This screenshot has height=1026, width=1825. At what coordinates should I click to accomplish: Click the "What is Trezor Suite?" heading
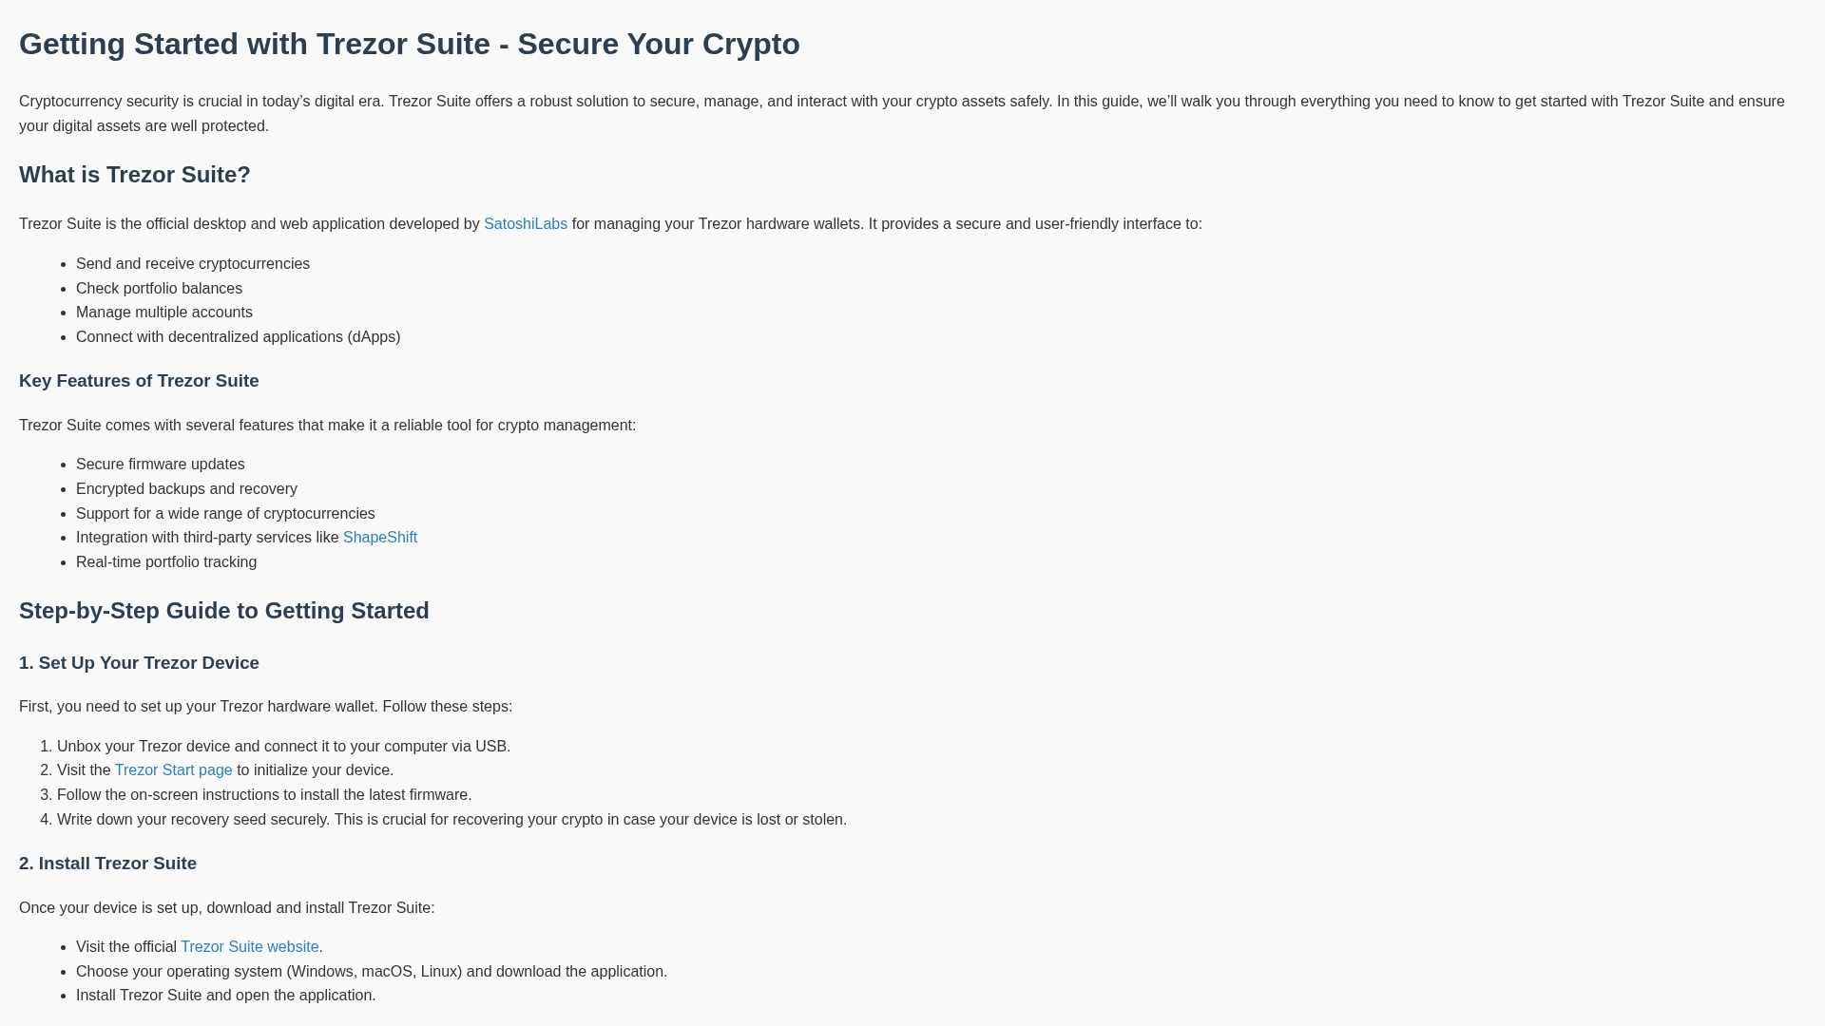pos(135,175)
